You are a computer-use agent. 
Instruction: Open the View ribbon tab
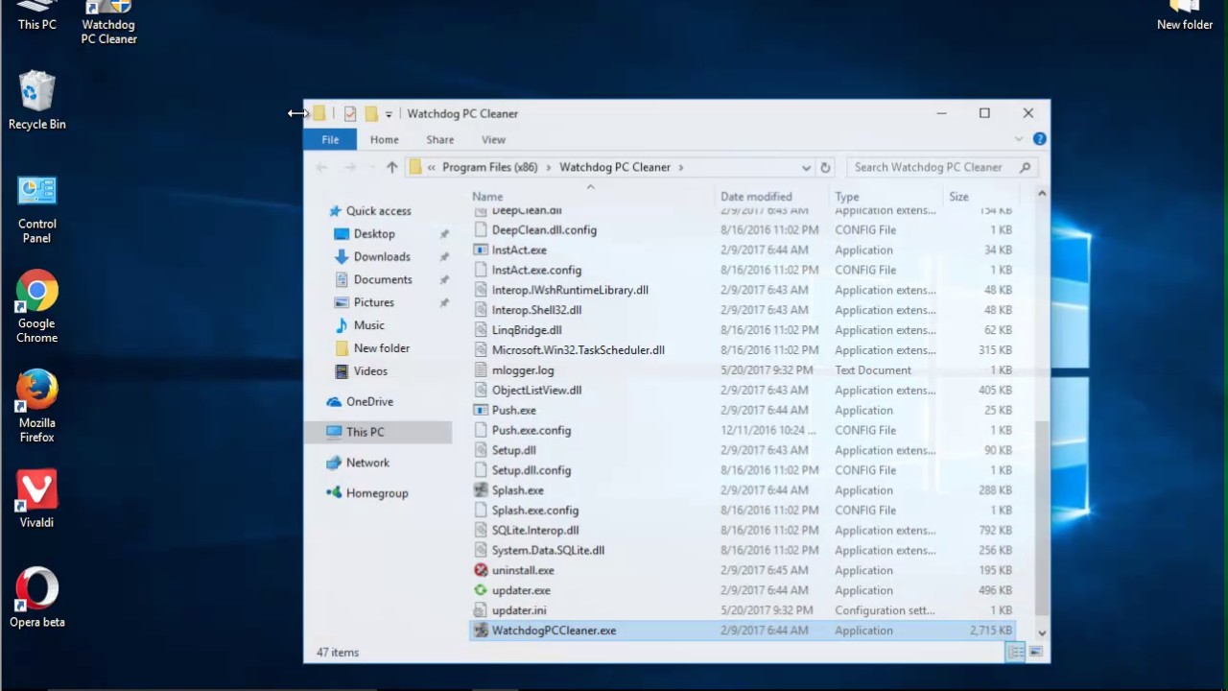493,139
